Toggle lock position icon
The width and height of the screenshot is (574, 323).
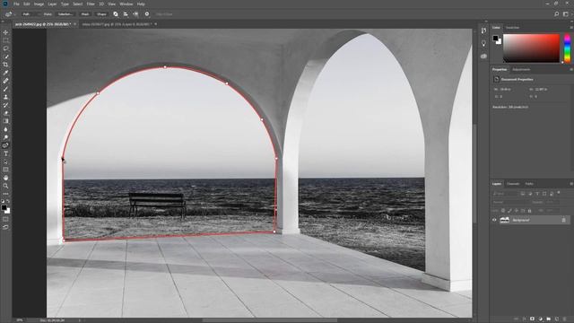[517, 211]
